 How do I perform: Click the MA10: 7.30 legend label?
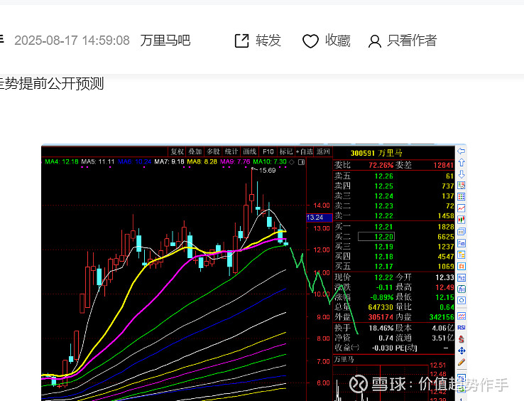[x=270, y=161]
